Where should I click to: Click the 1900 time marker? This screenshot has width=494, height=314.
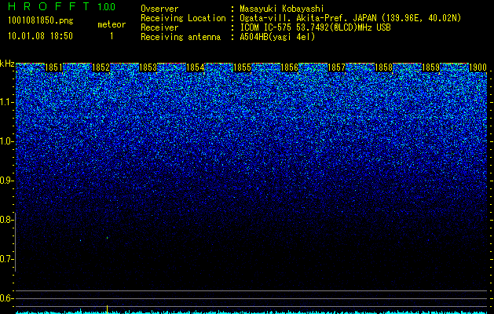478,68
